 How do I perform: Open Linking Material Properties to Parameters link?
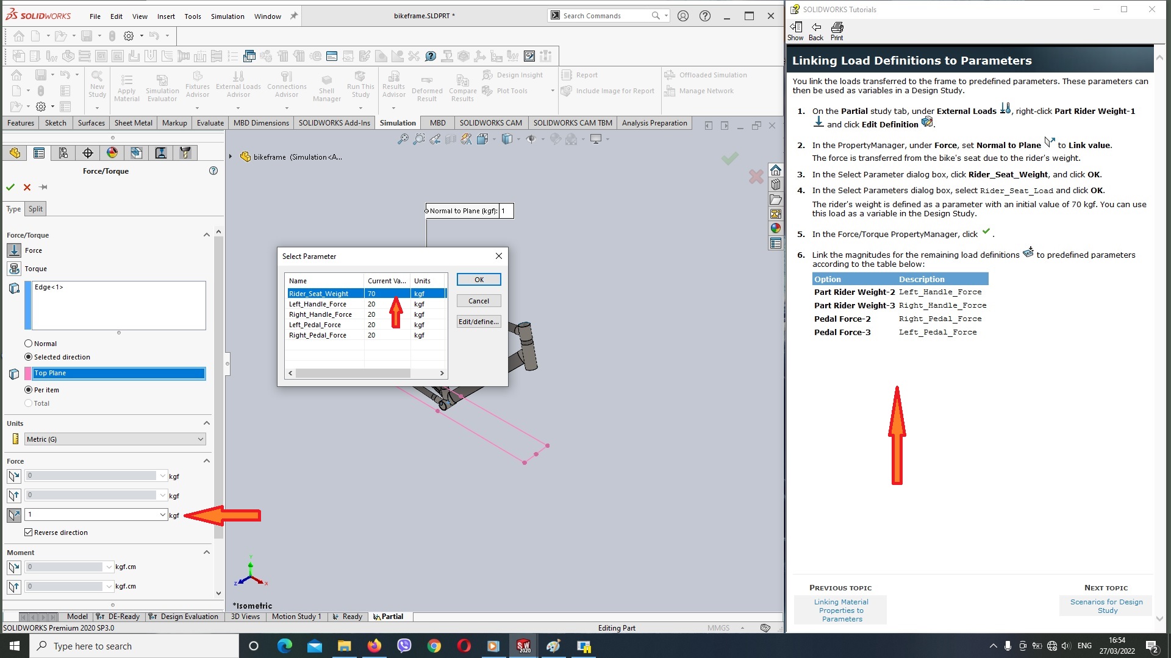(x=841, y=610)
